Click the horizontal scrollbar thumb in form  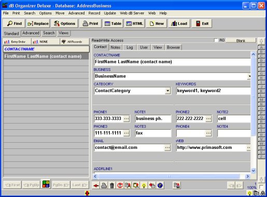click(169, 176)
